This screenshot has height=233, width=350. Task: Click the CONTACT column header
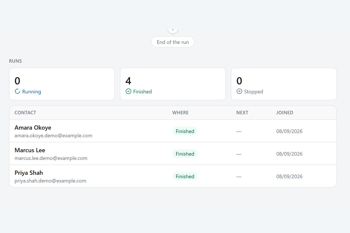click(25, 112)
